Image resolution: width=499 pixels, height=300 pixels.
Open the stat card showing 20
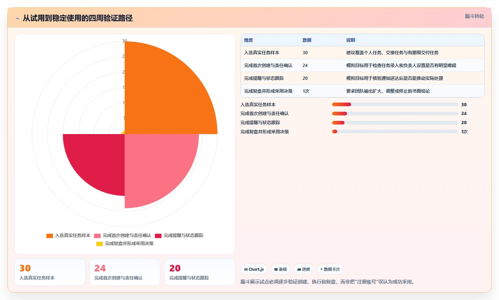(200, 272)
